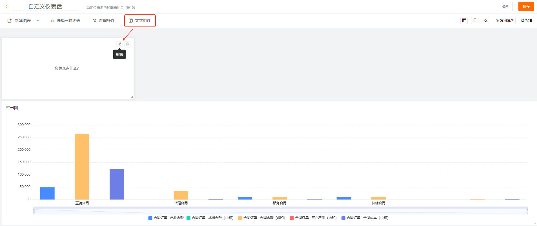Toggle the 合同订单--合同成本 legend series
This screenshot has height=226, width=537.
(x=365, y=218)
